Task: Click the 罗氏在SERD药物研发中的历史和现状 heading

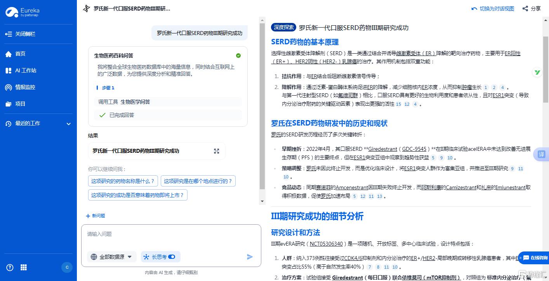Action: [329, 124]
